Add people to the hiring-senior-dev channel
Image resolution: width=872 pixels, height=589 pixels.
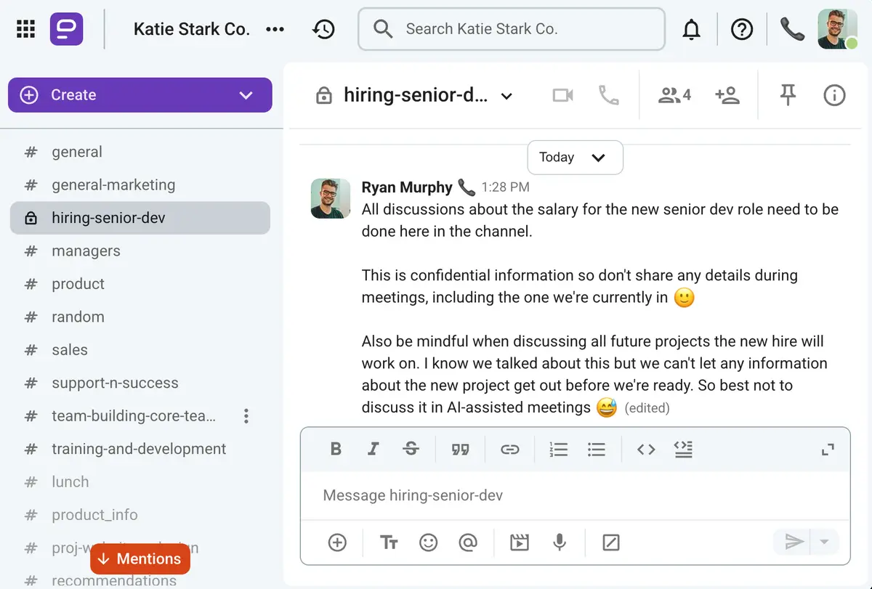(728, 95)
